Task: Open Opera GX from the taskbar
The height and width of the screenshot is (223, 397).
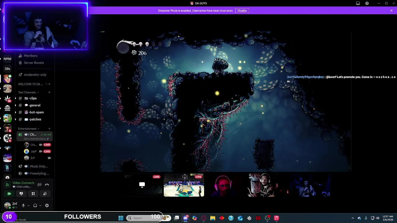Action: point(203,218)
